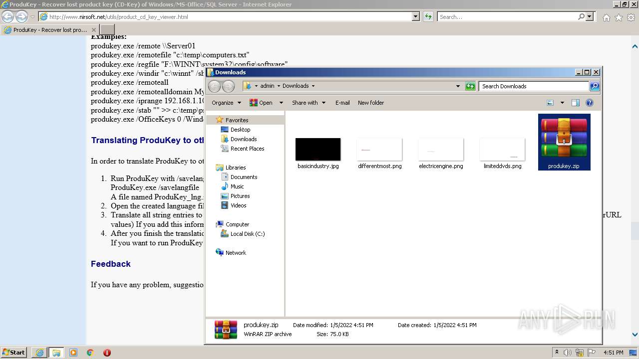Open Windows Media Player taskbar icon
639x359 pixels.
click(73, 353)
